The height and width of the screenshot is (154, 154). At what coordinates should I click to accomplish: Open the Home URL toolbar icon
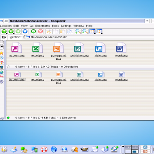coord(25,31)
